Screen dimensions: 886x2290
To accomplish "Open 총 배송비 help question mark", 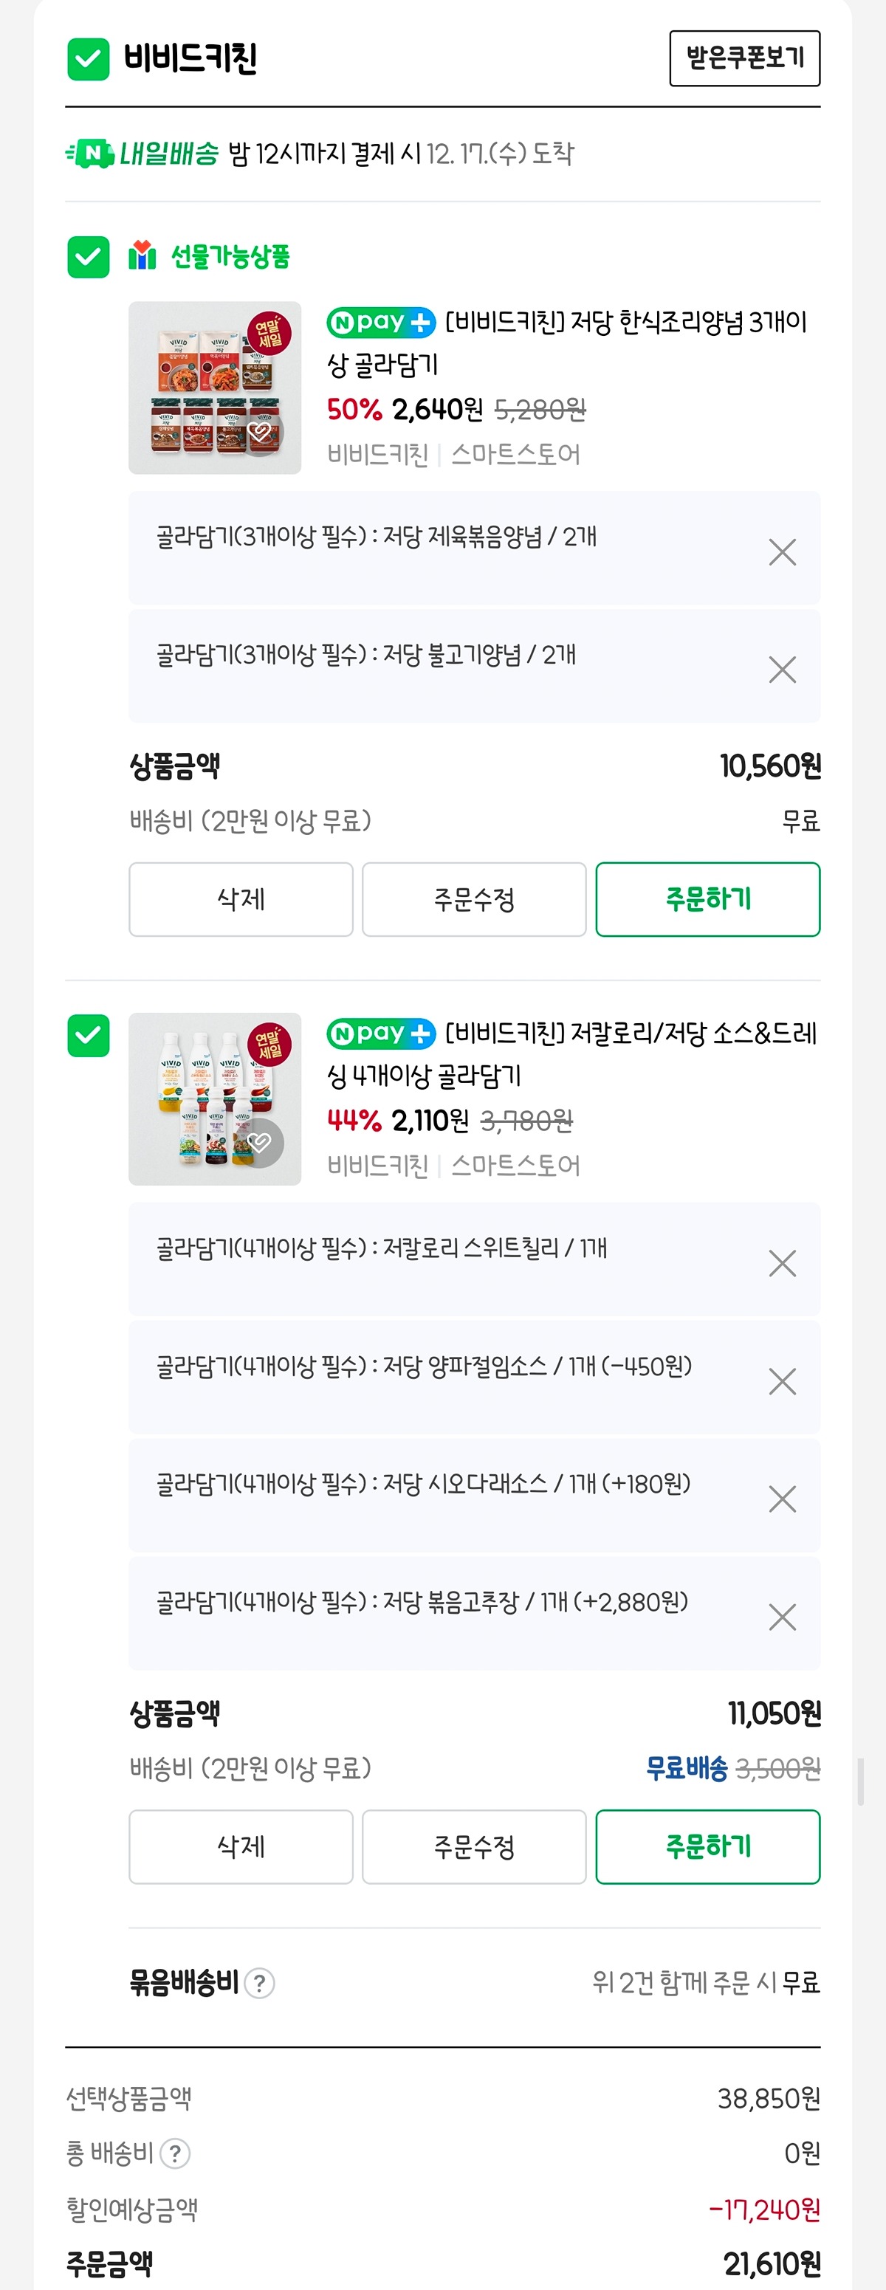I will point(175,2153).
